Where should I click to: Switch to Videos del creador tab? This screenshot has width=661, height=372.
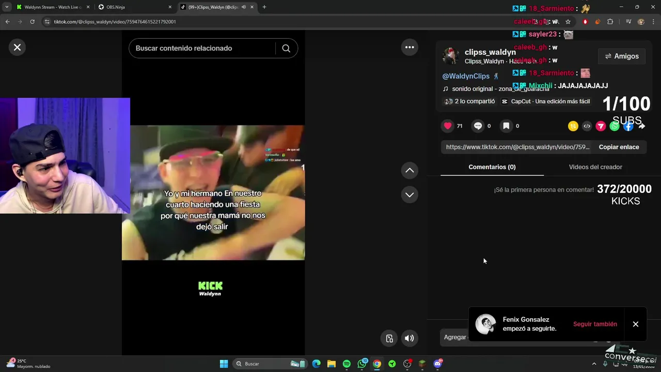click(595, 167)
